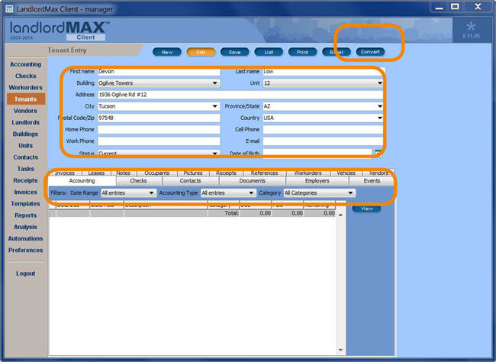The image size is (496, 362).
Task: Open the Notes tab
Action: click(124, 173)
